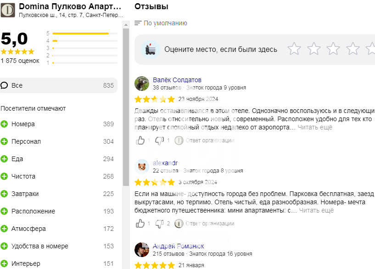Click Андрей Романюк's profile avatar
The height and width of the screenshot is (269, 375).
pos(142,250)
